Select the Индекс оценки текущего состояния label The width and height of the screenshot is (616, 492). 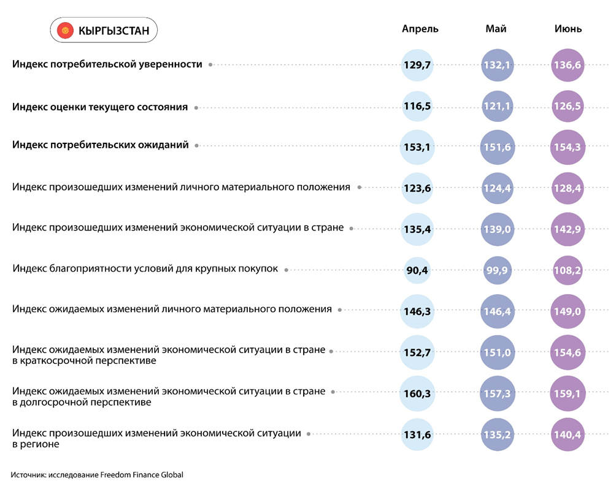pos(100,107)
